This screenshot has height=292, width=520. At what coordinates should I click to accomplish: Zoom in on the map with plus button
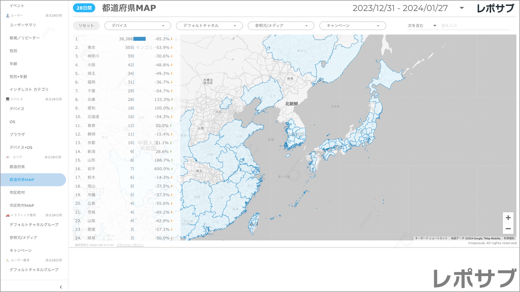[x=508, y=218]
